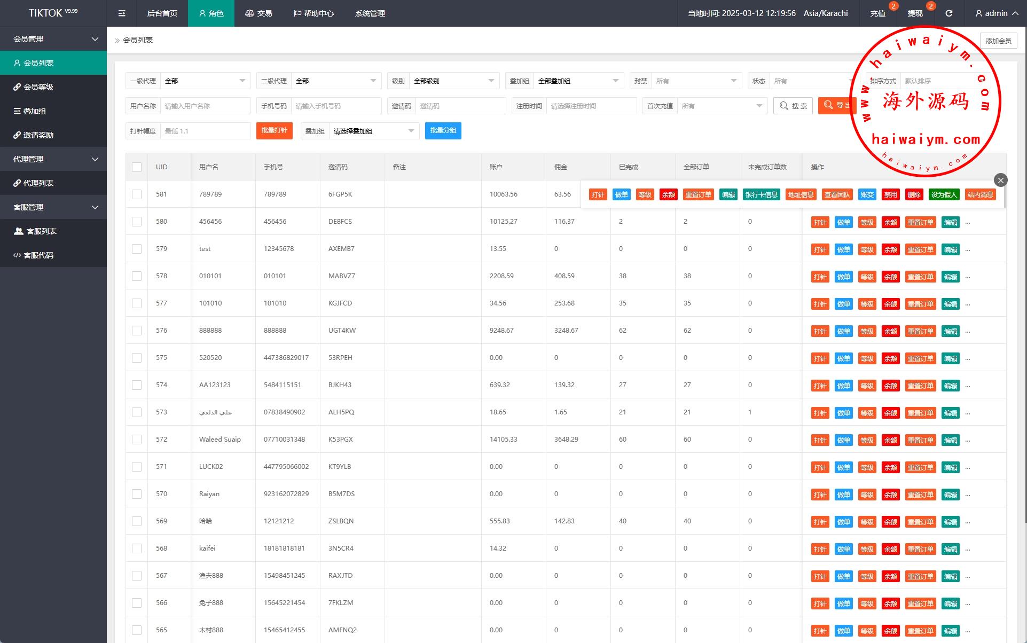Open the 一级代理 dropdown
Image resolution: width=1027 pixels, height=643 pixels.
click(205, 81)
